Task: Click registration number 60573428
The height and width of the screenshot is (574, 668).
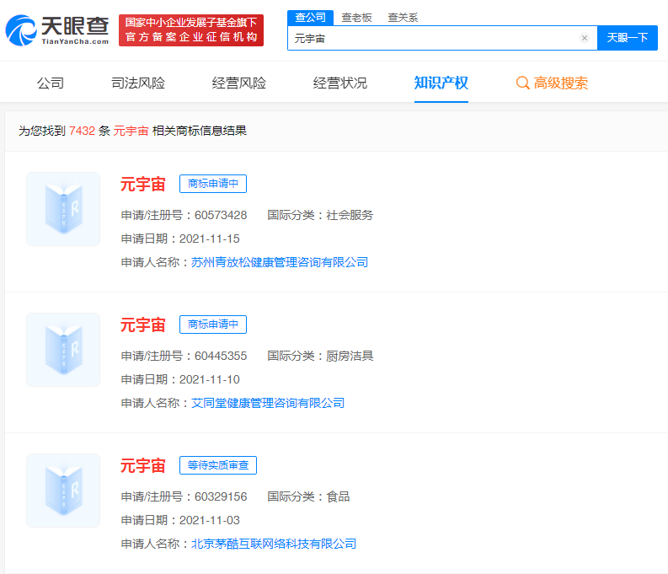Action: tap(221, 215)
